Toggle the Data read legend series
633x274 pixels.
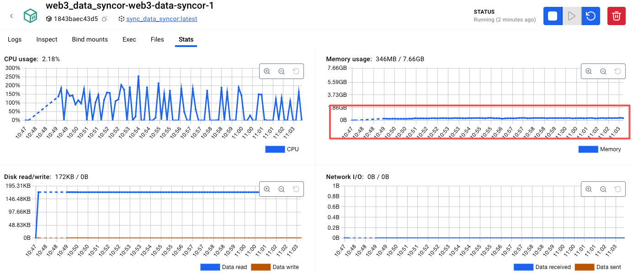(223, 267)
